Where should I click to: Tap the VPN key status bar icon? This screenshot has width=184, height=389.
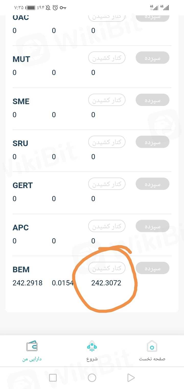click(63, 8)
